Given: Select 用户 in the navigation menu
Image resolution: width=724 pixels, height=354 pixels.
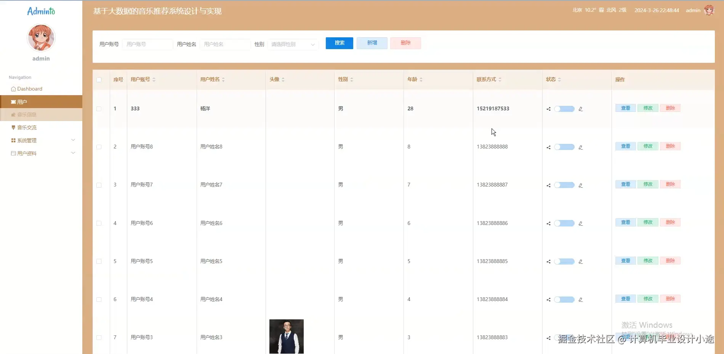Looking at the screenshot, I should (x=41, y=102).
